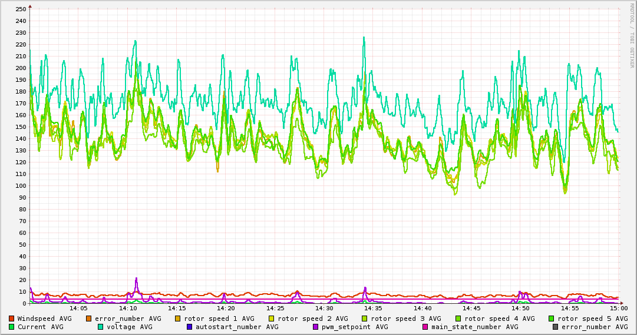Select the 'Current AVG' legend label
This screenshot has height=335, width=637.
click(x=40, y=327)
